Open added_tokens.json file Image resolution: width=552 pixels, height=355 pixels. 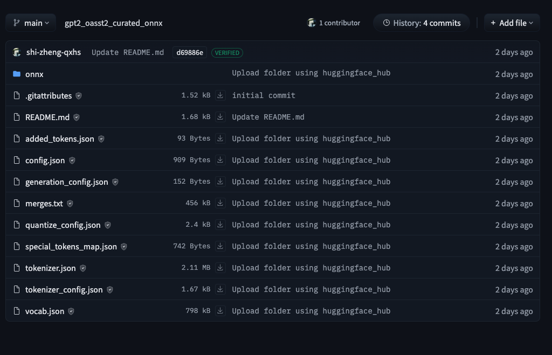click(60, 139)
